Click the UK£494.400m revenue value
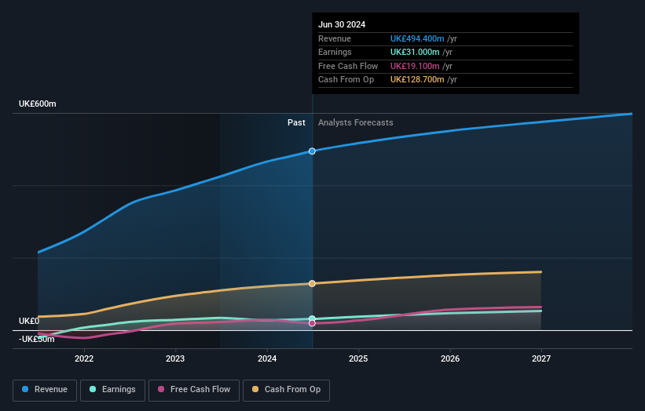The height and width of the screenshot is (411, 645). tap(417, 38)
